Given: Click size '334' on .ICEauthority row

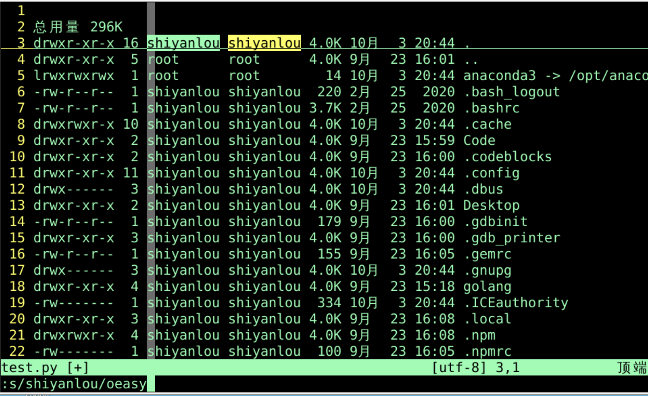Looking at the screenshot, I should pyautogui.click(x=329, y=303).
